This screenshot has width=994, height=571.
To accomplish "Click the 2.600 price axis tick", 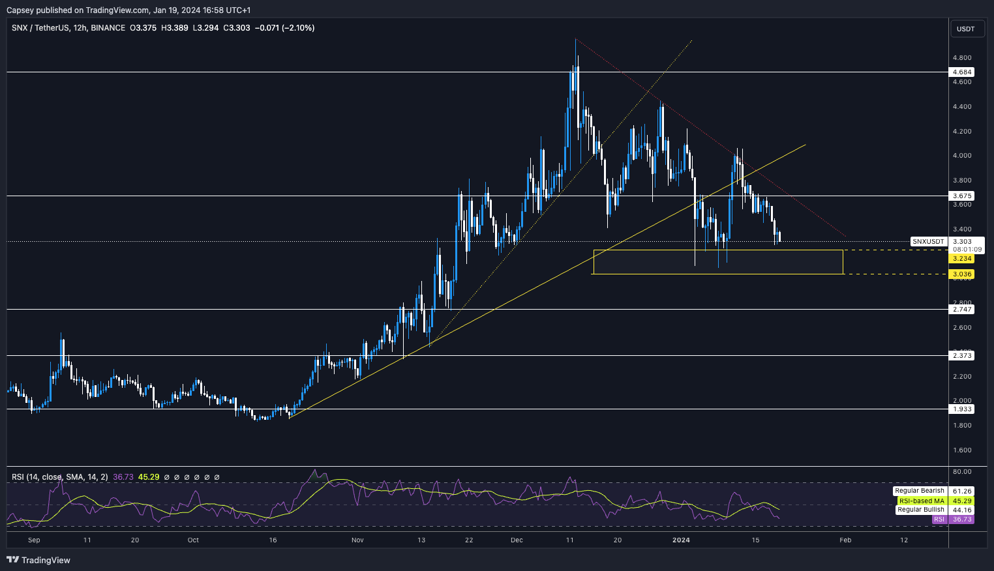I will coord(963,328).
